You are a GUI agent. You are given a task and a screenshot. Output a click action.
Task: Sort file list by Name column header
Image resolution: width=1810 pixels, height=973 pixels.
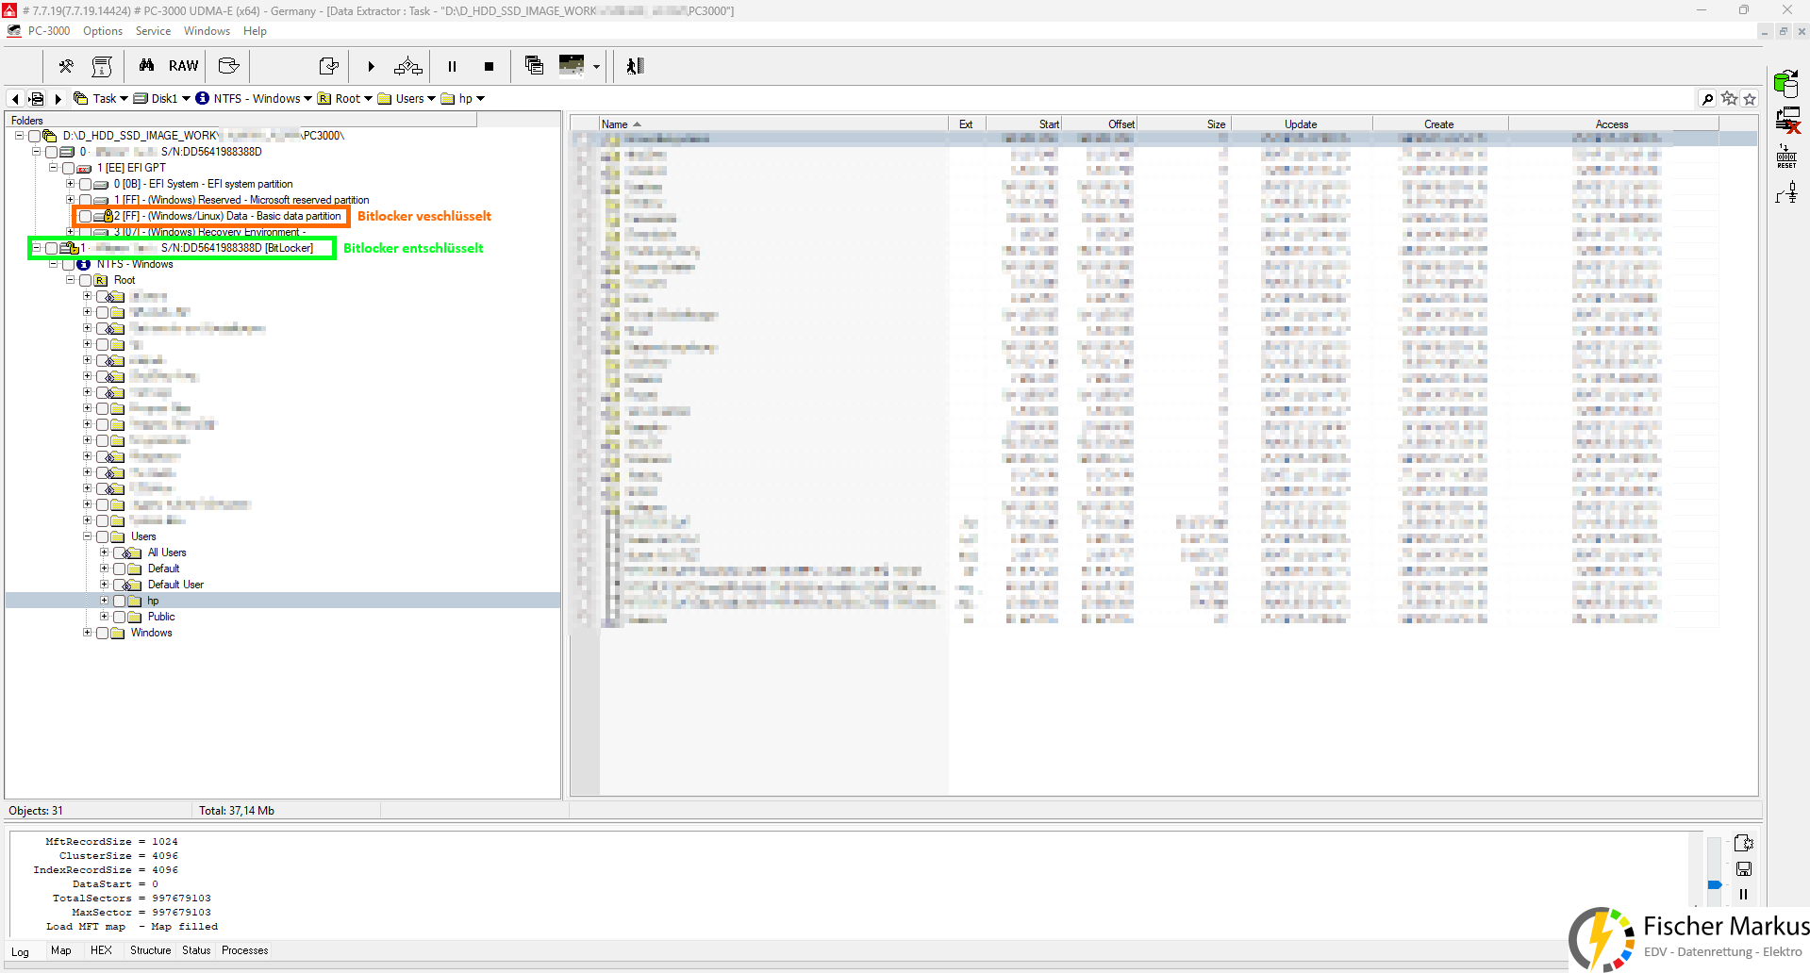pyautogui.click(x=615, y=124)
